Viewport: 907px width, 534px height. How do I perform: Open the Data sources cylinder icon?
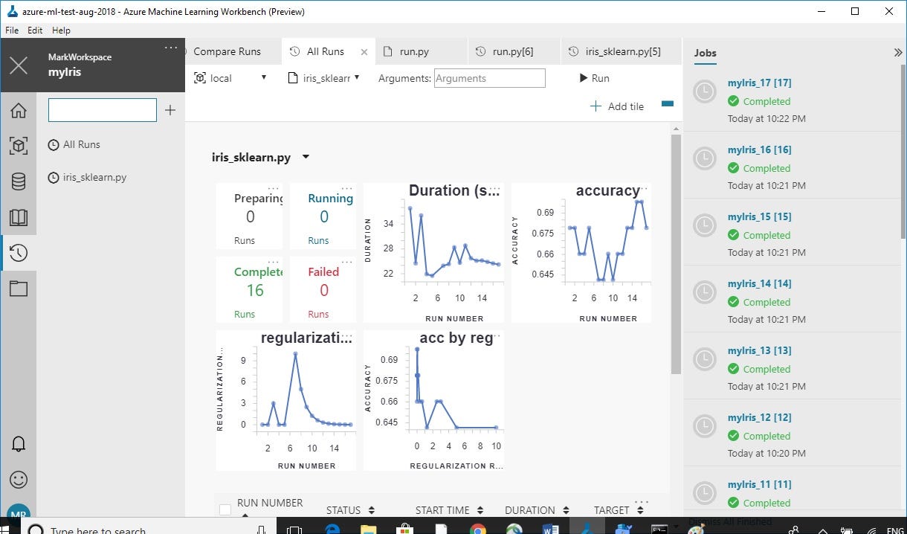(x=19, y=181)
